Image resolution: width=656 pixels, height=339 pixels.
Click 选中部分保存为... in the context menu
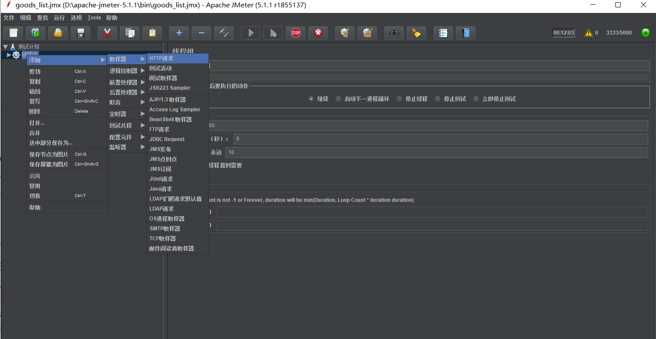pos(67,143)
